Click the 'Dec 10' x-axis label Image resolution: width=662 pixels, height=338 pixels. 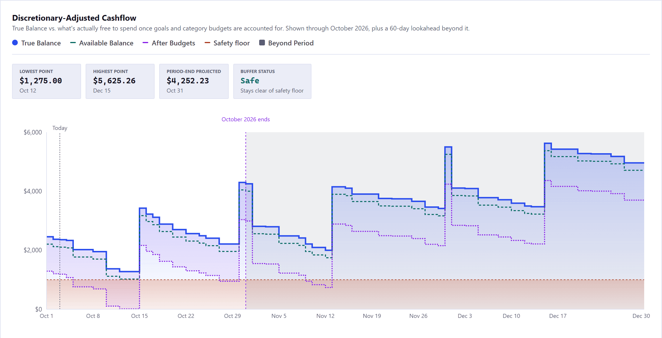point(511,316)
